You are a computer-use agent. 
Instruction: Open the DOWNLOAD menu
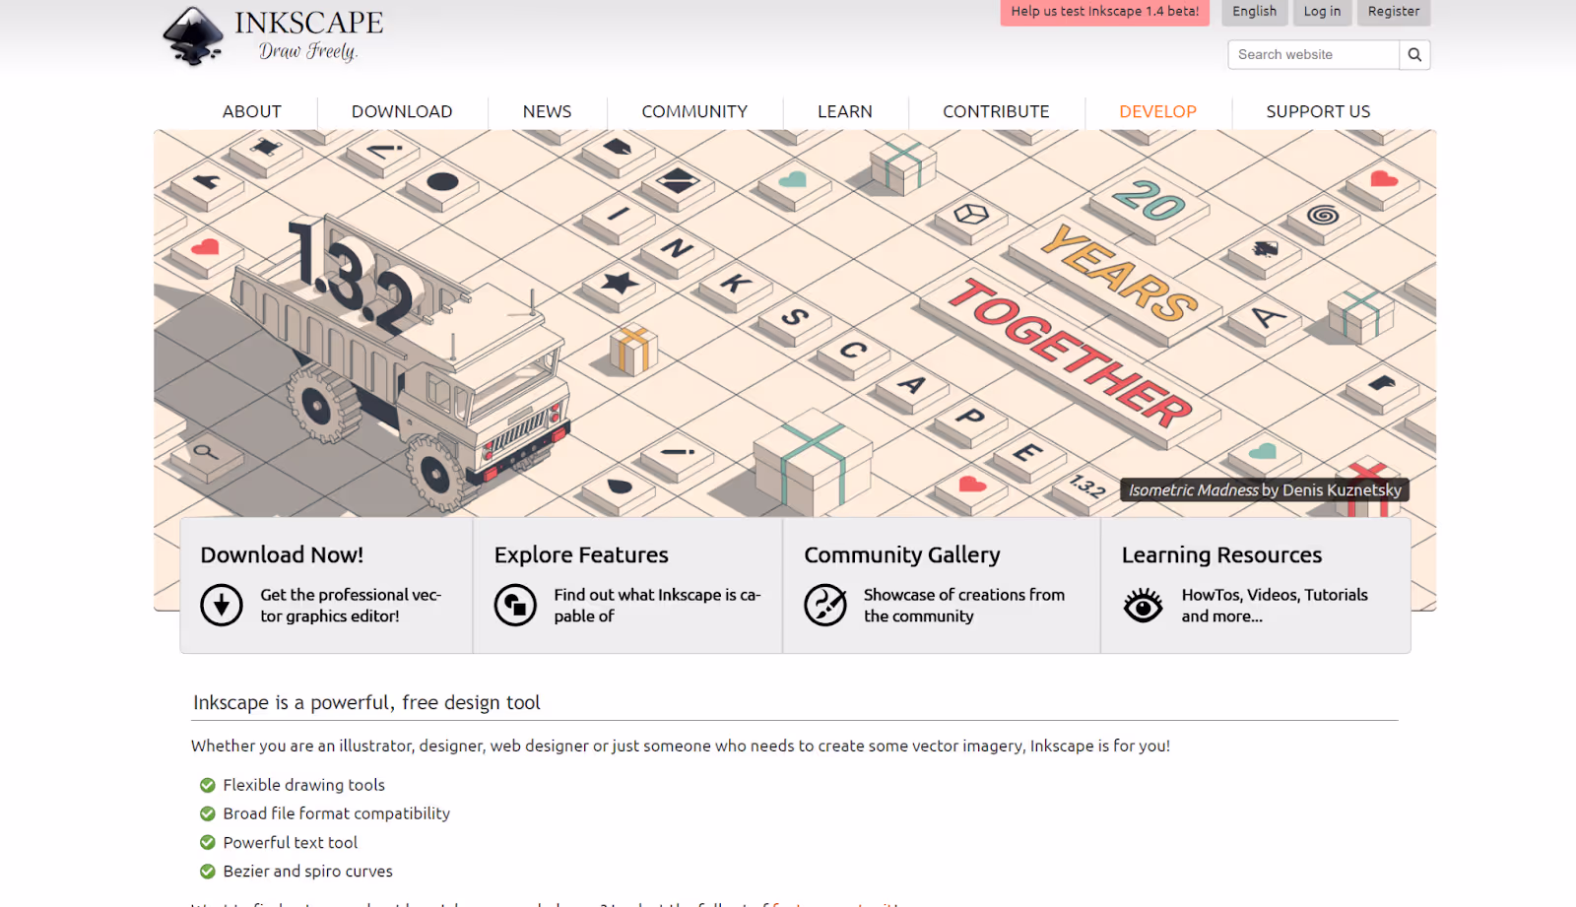point(401,111)
